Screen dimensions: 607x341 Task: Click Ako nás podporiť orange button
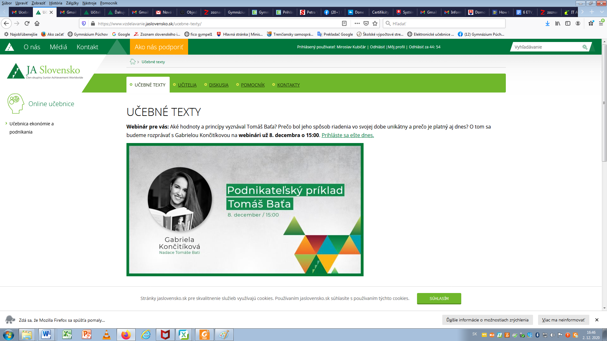(159, 47)
